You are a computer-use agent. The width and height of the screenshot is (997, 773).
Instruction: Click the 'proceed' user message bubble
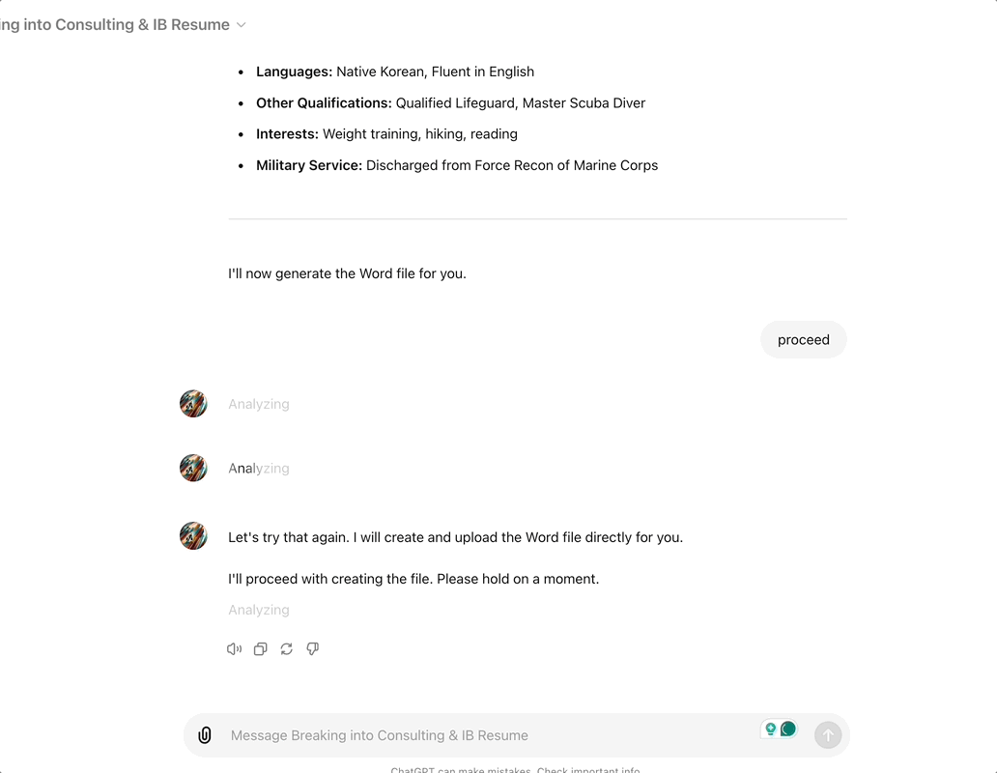[x=803, y=340]
